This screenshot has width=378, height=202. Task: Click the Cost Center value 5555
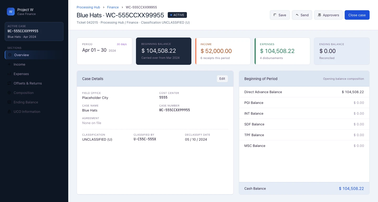(x=163, y=97)
